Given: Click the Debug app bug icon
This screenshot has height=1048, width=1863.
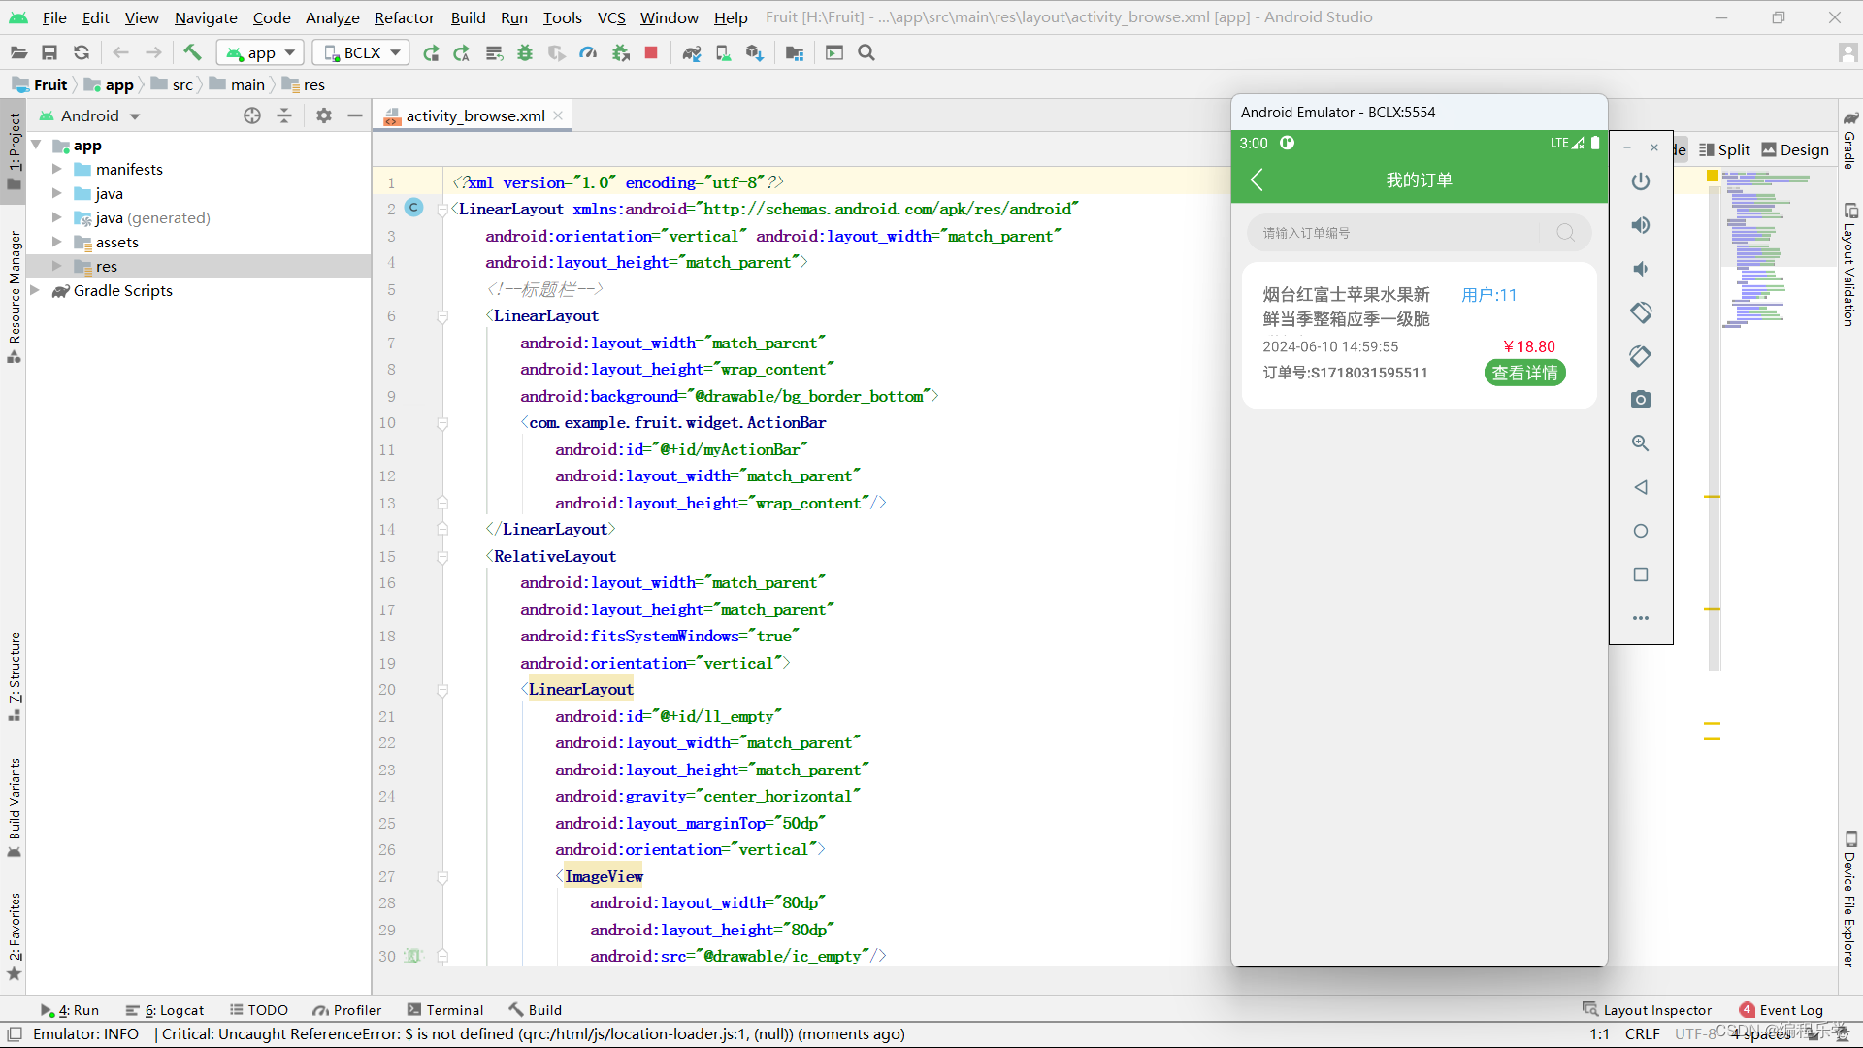Looking at the screenshot, I should (x=525, y=52).
